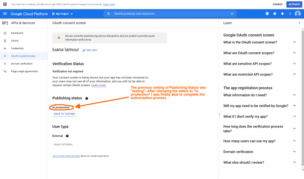Click the Domain verification checkbox icon
The height and width of the screenshot is (179, 304).
tap(5, 64)
